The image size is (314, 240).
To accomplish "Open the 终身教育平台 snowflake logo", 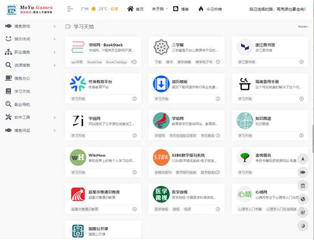I will pyautogui.click(x=78, y=84).
